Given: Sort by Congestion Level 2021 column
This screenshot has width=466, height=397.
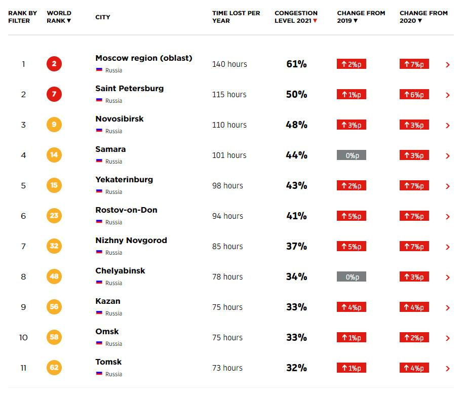Looking at the screenshot, I should pos(296,17).
